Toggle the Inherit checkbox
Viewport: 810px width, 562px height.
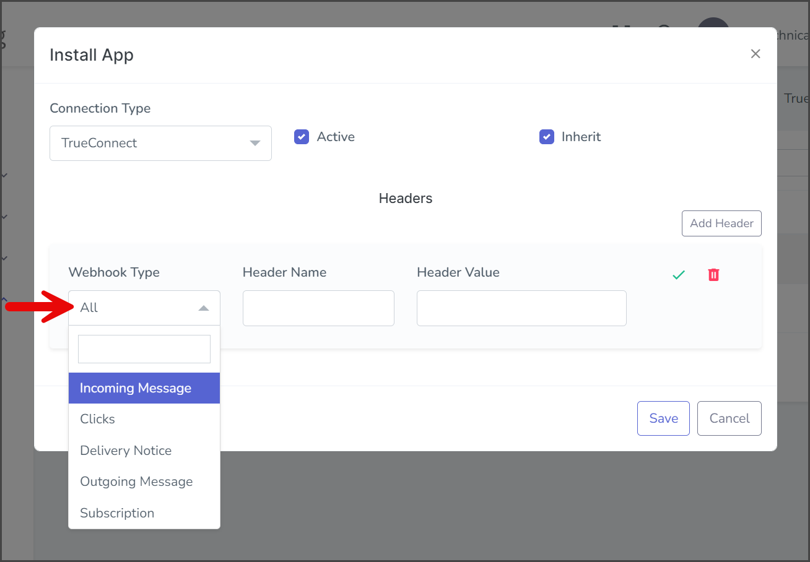(547, 137)
